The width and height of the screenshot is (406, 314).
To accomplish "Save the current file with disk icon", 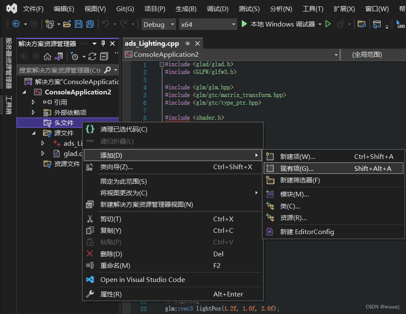I will click(79, 24).
